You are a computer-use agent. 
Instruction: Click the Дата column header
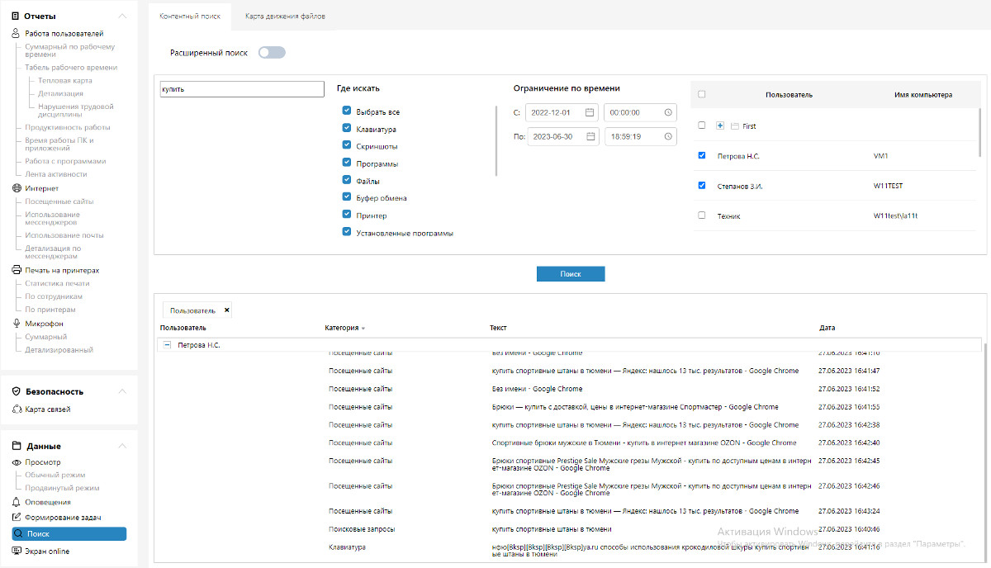click(x=827, y=329)
